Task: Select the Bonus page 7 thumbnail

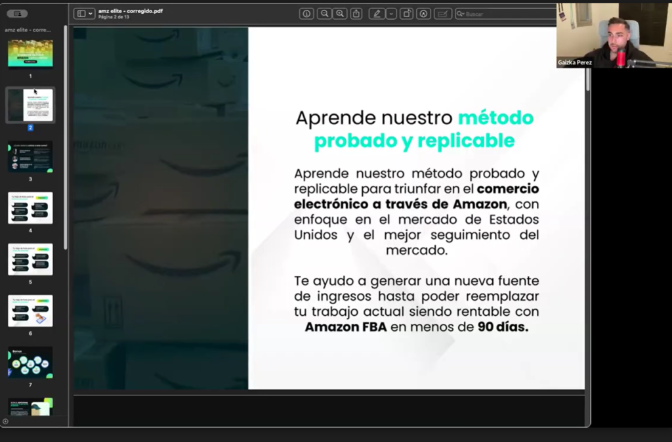Action: click(x=30, y=362)
